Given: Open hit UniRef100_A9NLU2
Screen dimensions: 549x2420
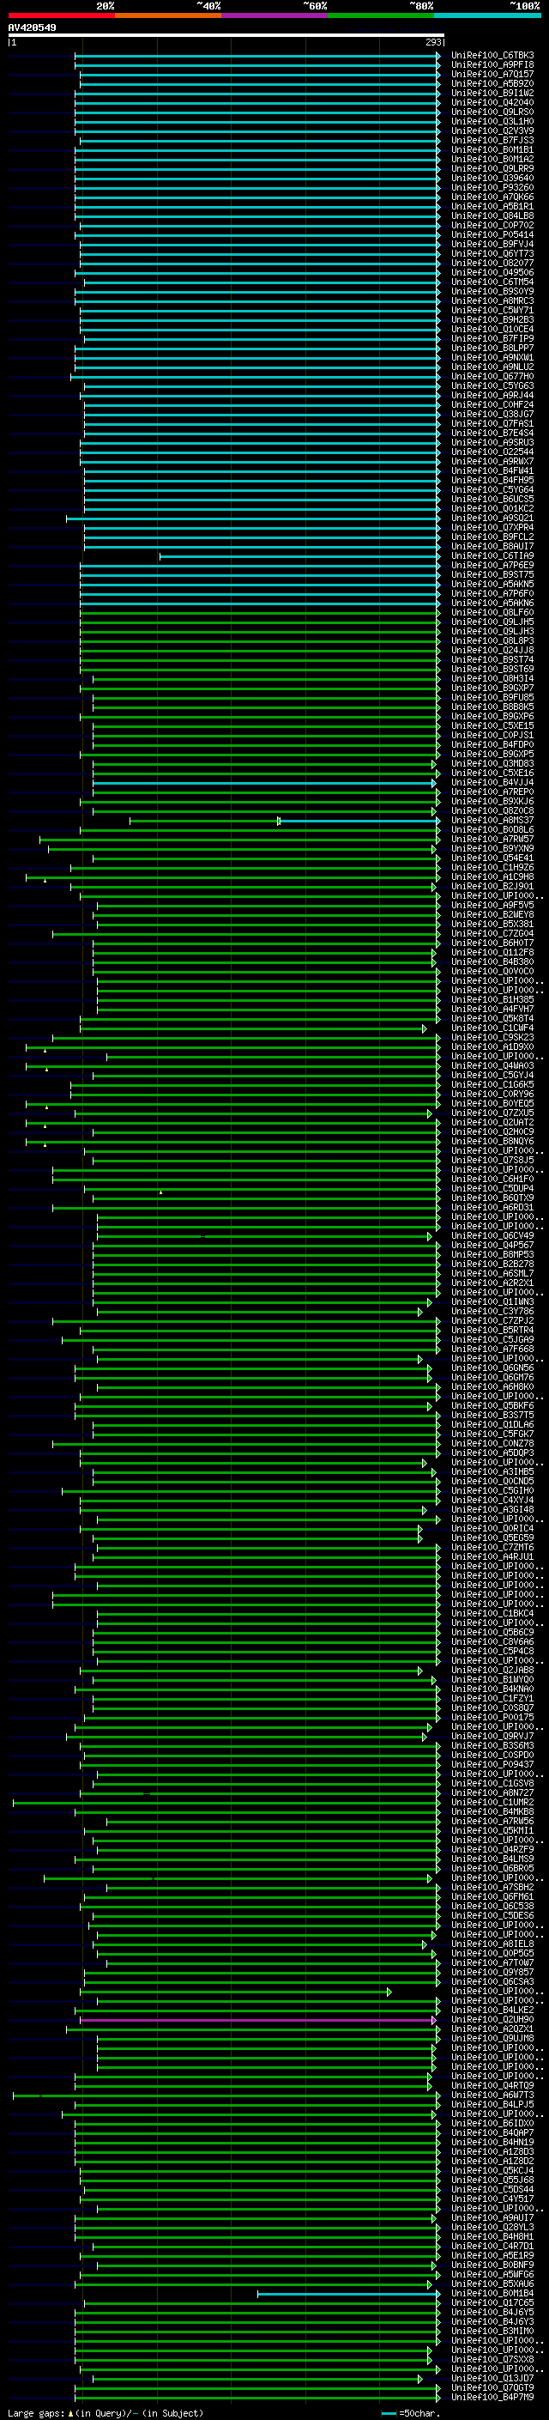Looking at the screenshot, I should point(492,367).
